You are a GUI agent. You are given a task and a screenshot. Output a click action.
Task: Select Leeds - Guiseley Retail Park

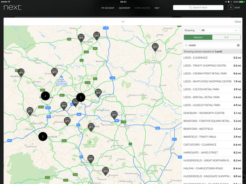click(x=212, y=105)
